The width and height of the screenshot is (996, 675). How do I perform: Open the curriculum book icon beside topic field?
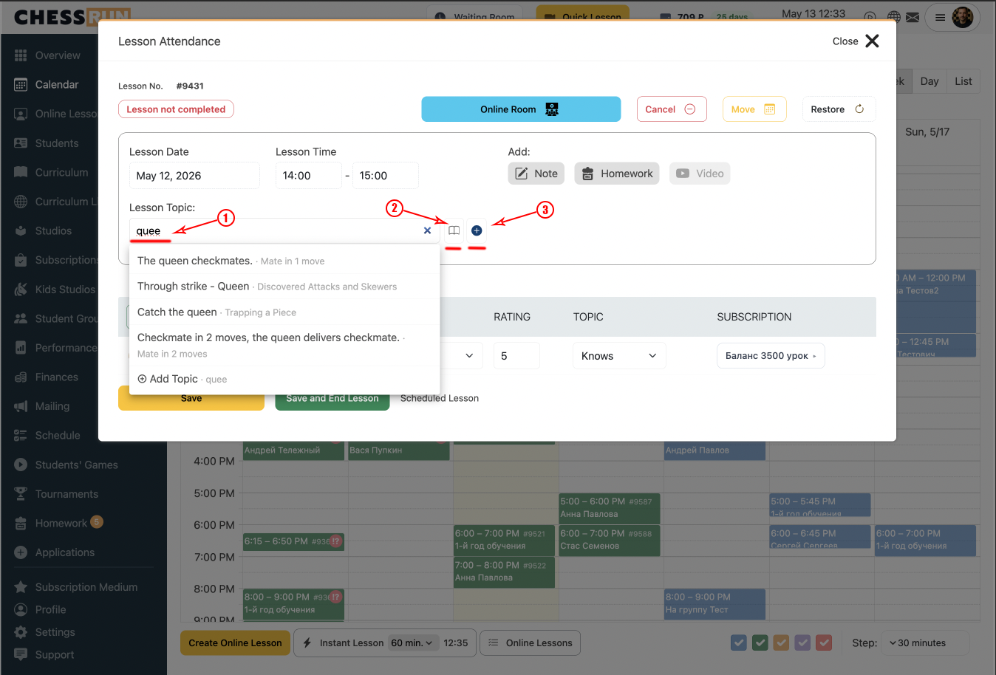point(454,230)
